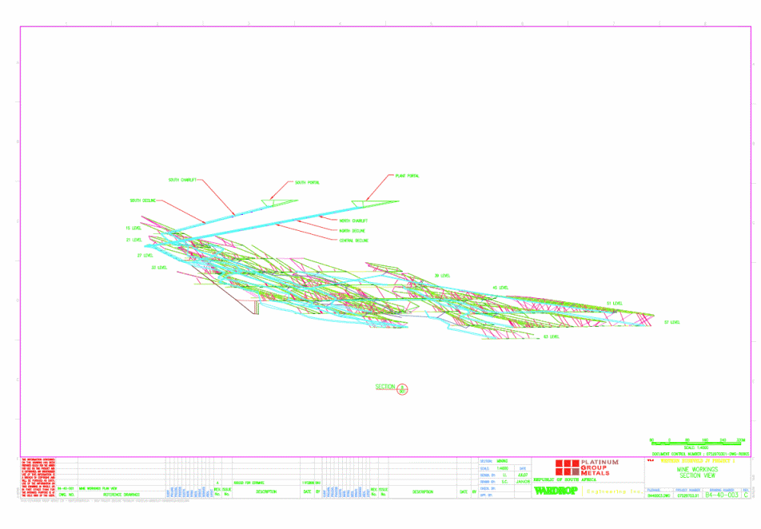
Task: Select the 39 LEVEL annotation
Action: click(x=442, y=276)
